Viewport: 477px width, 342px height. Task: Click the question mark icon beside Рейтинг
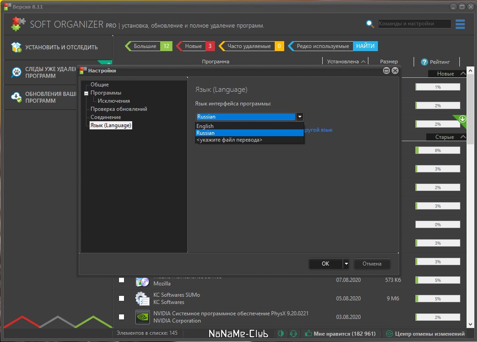pyautogui.click(x=425, y=62)
